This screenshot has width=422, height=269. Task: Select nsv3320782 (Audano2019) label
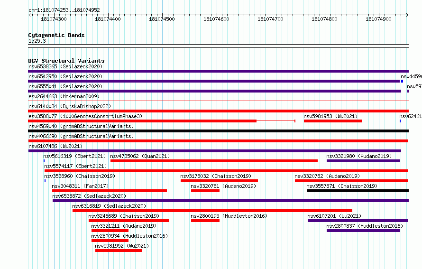pyautogui.click(x=327, y=176)
